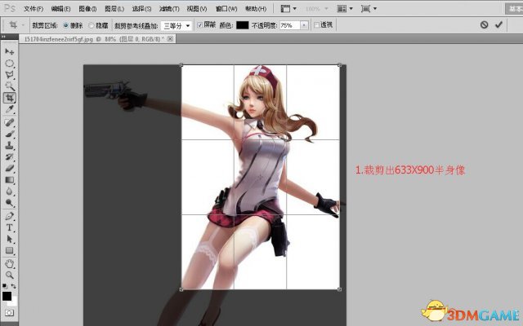Open the 滤镜(T) menu
The image size is (523, 326).
click(x=169, y=9)
